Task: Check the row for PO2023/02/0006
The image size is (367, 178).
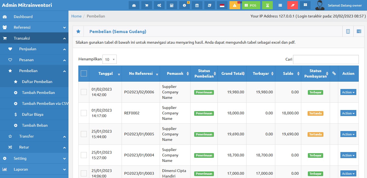Action: (x=84, y=92)
